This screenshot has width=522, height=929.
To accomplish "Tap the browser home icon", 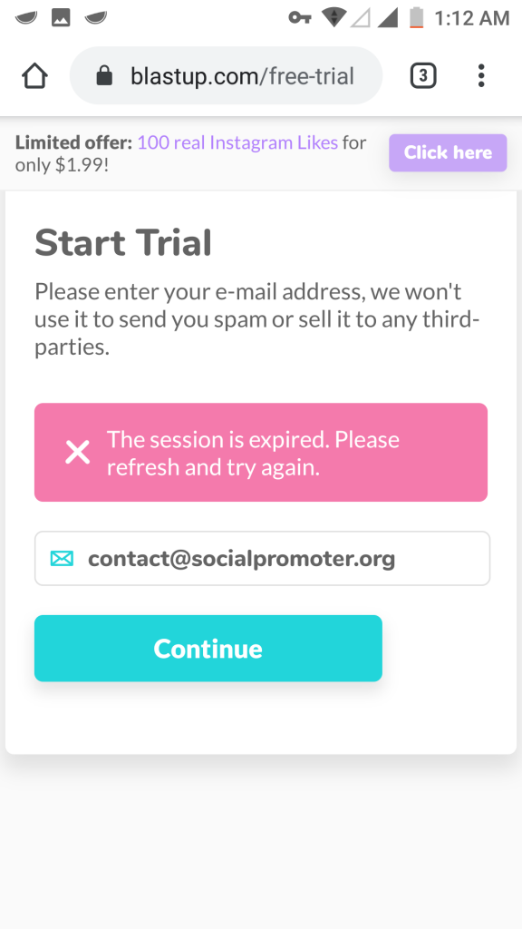I will pyautogui.click(x=35, y=76).
